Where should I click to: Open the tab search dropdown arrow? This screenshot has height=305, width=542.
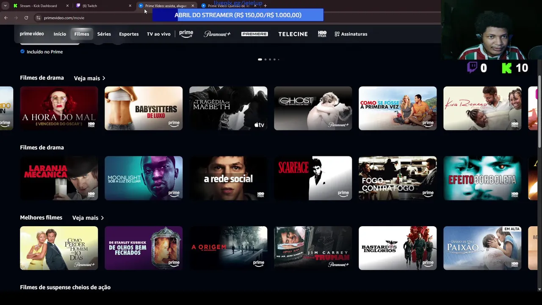point(5,6)
